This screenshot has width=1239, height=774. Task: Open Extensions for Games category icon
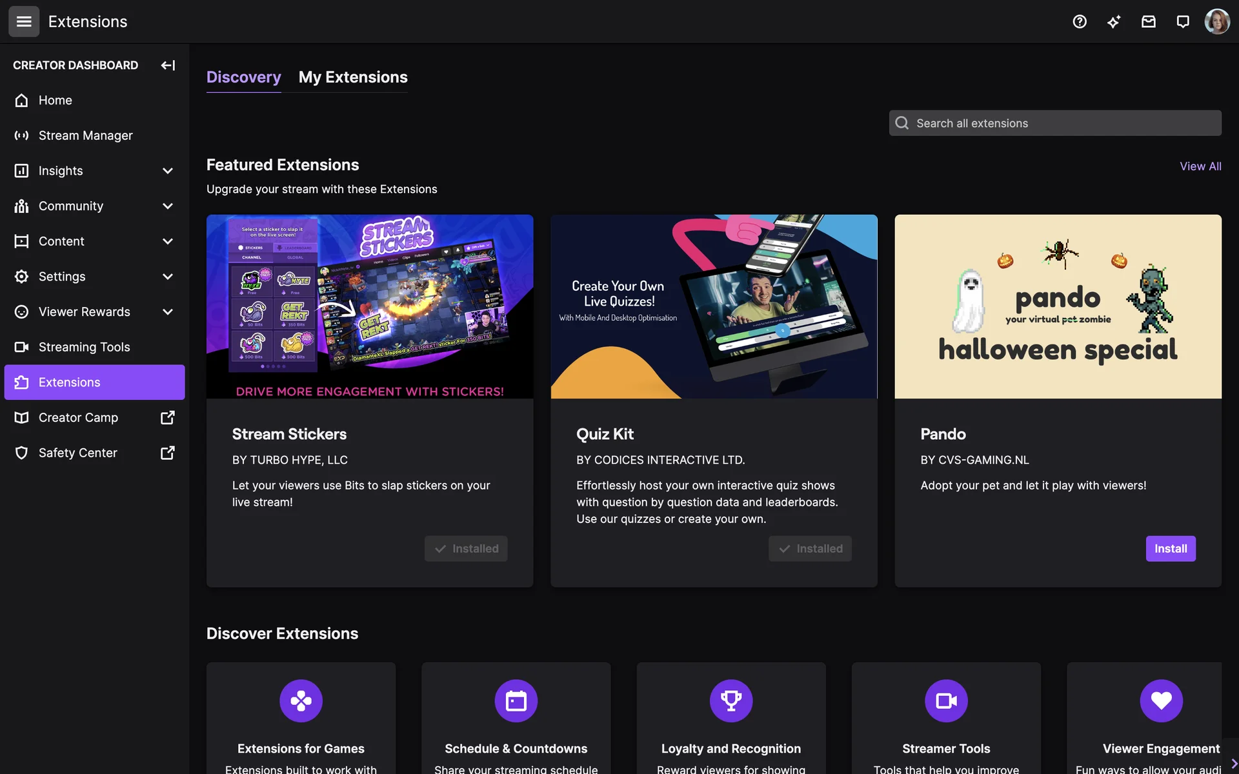[301, 700]
